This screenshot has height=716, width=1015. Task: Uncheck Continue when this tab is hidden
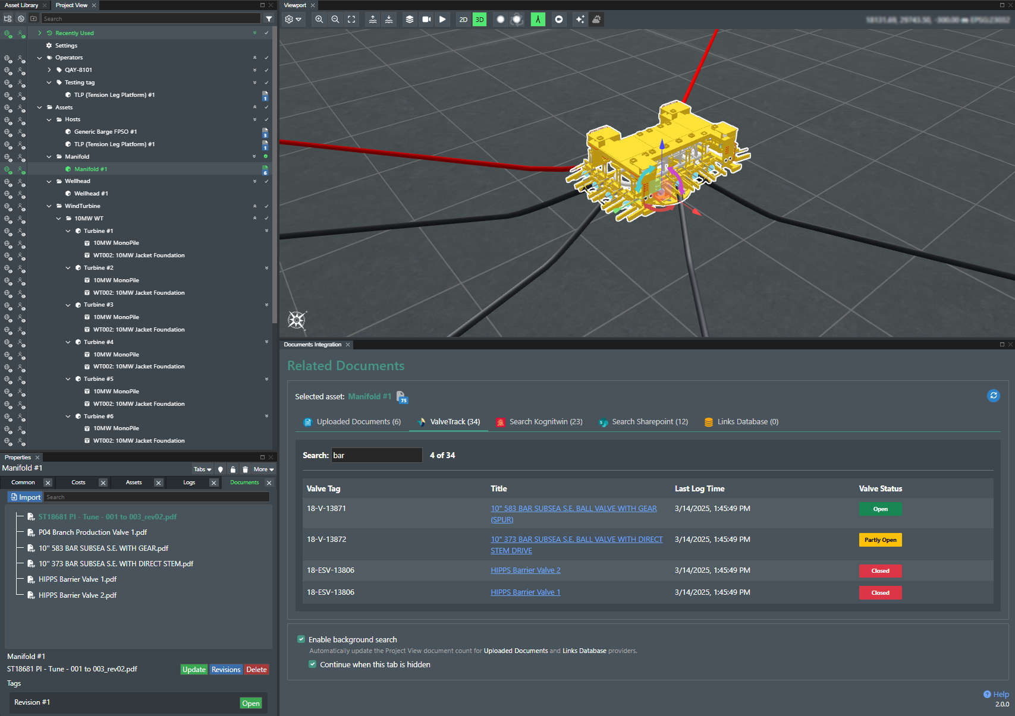tap(313, 664)
